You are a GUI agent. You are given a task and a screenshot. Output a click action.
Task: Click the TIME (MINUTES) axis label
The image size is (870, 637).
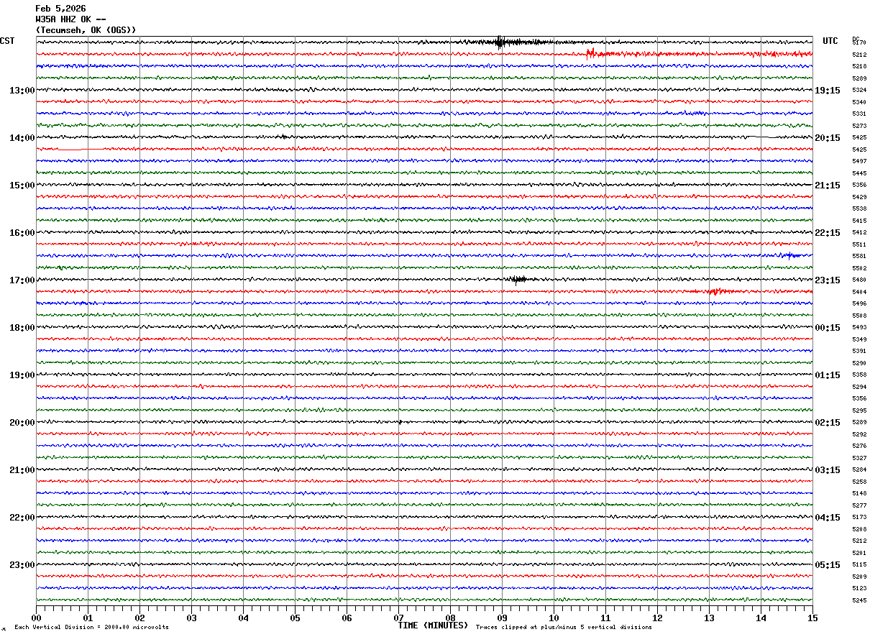(x=433, y=625)
